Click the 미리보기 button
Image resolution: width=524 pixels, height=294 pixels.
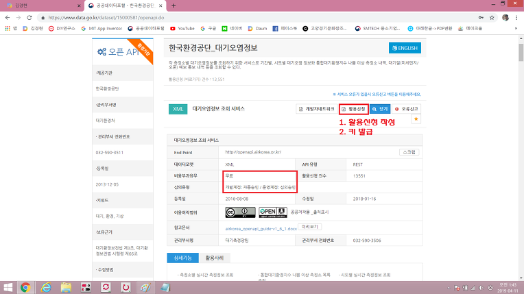pos(309,227)
